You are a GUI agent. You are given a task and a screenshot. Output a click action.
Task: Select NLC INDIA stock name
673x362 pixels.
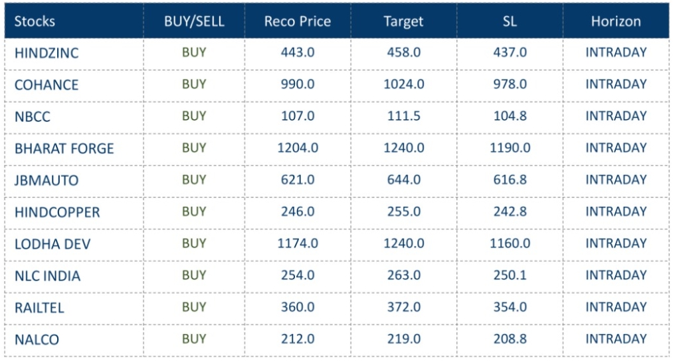[47, 276]
